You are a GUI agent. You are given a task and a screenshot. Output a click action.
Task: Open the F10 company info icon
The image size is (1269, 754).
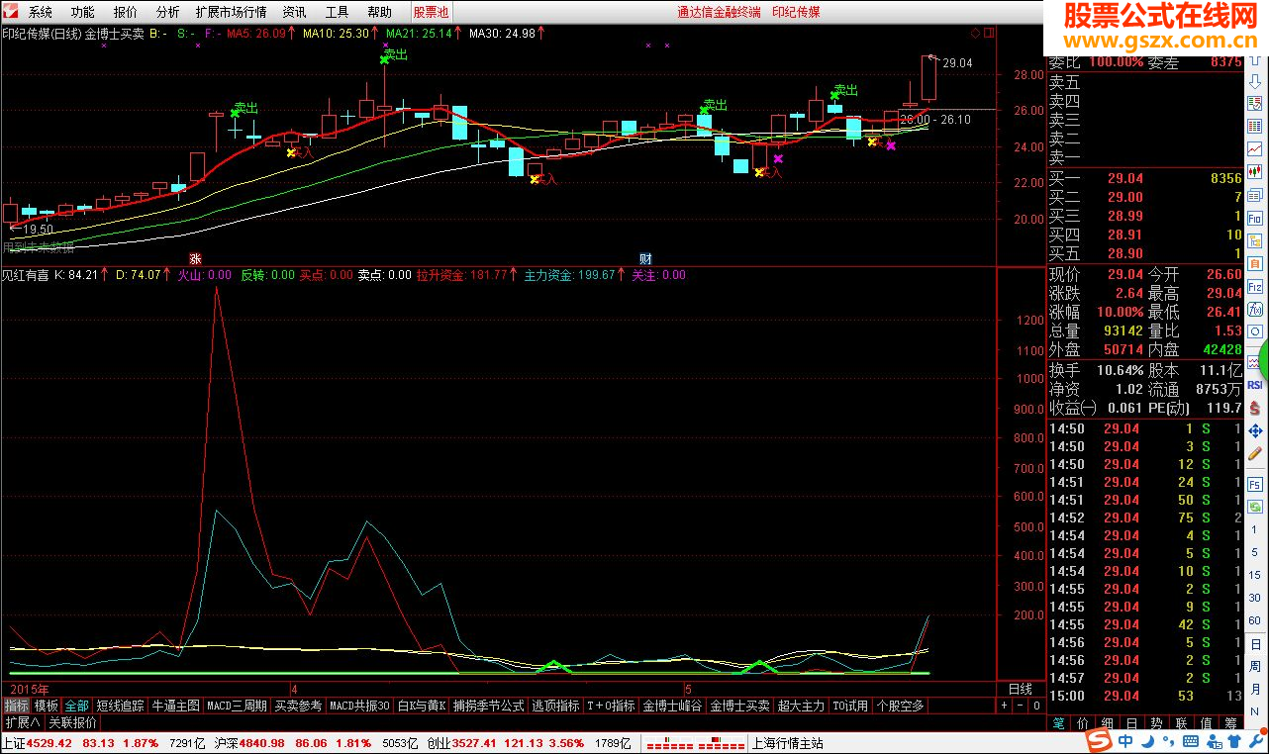click(x=1255, y=217)
